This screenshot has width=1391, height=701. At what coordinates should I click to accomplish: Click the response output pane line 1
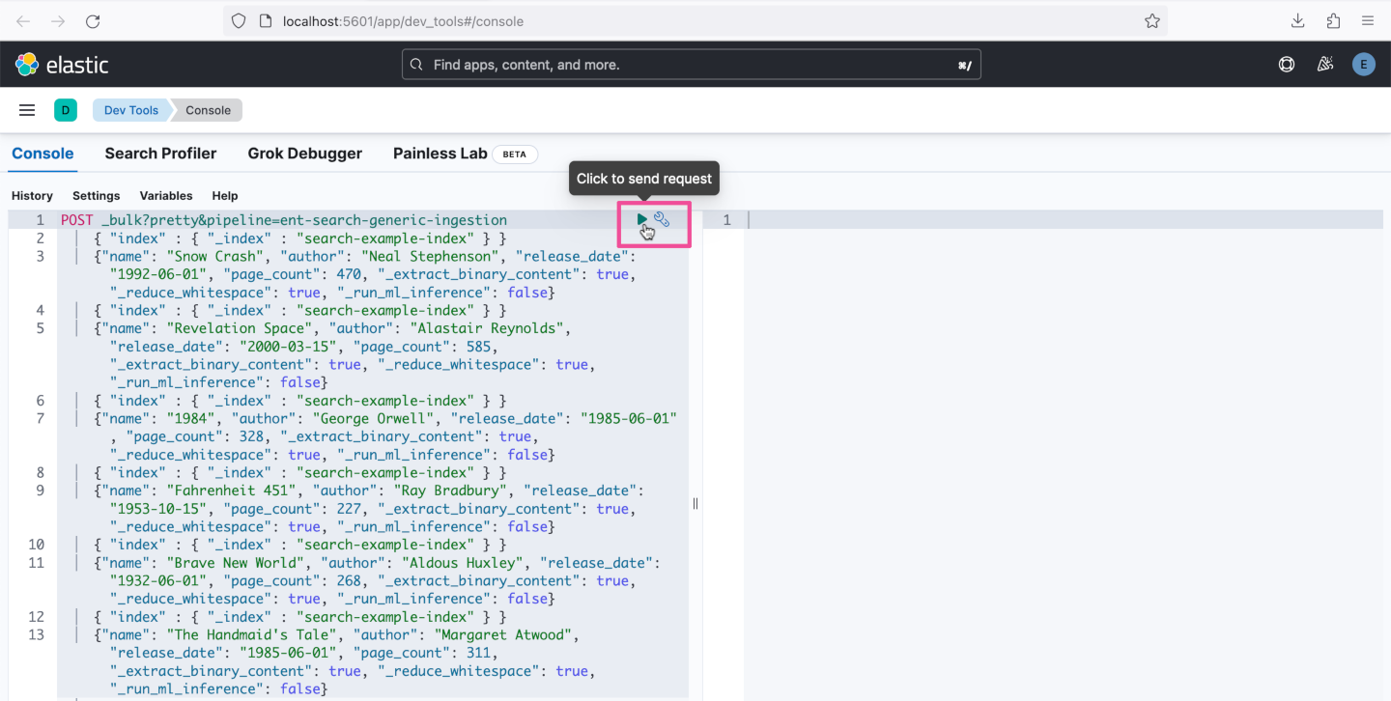click(x=1065, y=220)
